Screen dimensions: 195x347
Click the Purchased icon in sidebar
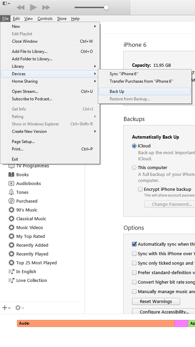[11, 201]
